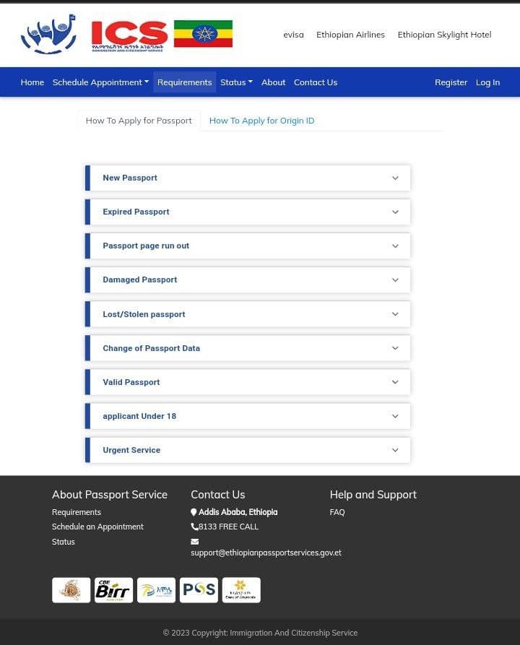Open the Ethiopian Skylight Hotel link
520x645 pixels.
tap(444, 35)
